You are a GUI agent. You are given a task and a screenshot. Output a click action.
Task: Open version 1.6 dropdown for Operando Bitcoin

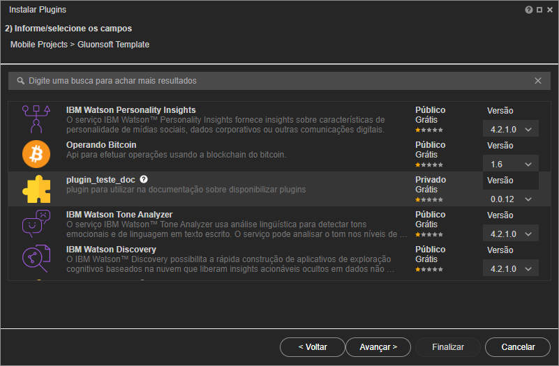tap(511, 164)
